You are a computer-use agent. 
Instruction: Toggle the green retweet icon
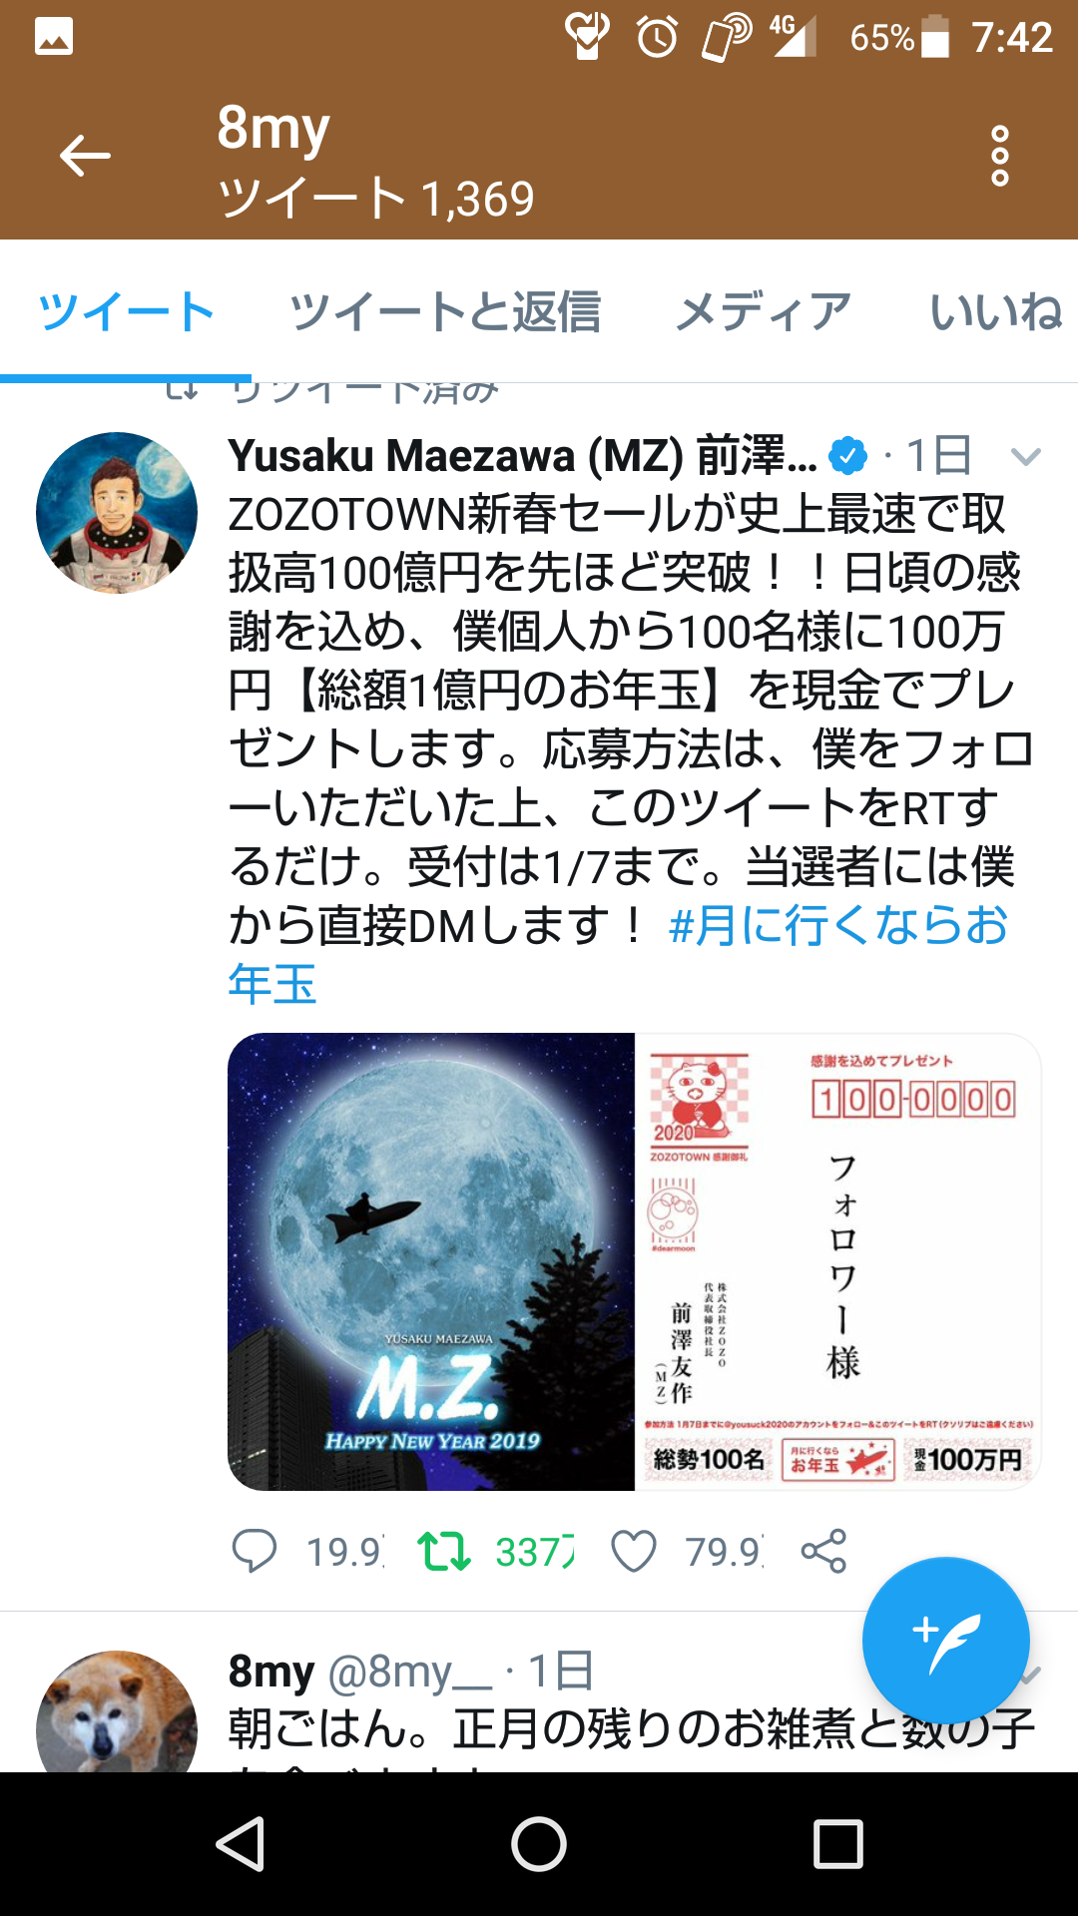tap(444, 1552)
